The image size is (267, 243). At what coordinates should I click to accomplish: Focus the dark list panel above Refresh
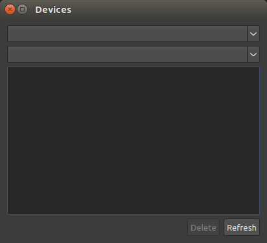[133, 140]
